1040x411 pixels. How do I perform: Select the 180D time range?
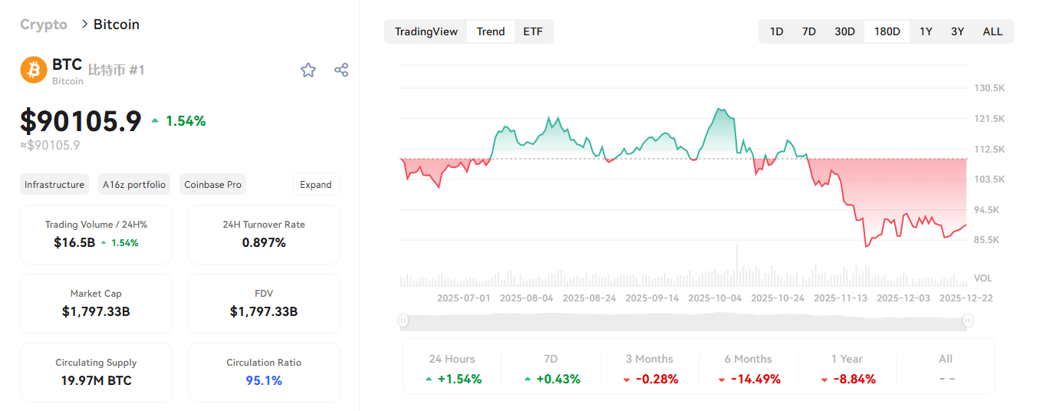887,31
